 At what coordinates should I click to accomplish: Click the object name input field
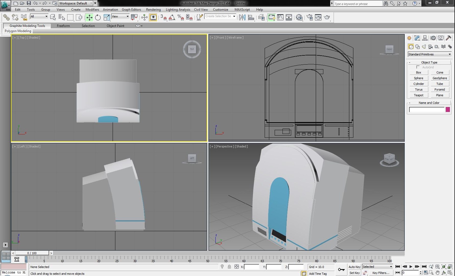(427, 110)
